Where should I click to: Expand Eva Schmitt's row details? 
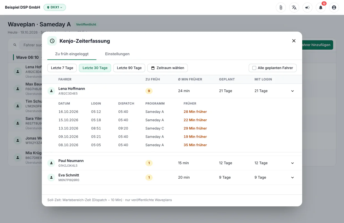tap(292, 177)
